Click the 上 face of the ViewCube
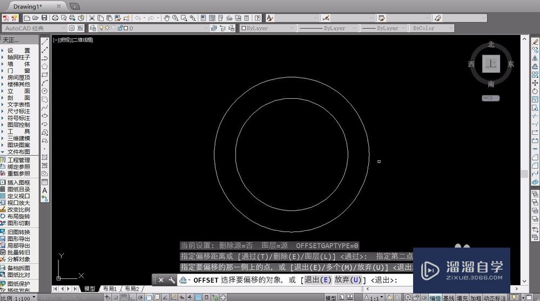The image size is (540, 301). point(491,64)
